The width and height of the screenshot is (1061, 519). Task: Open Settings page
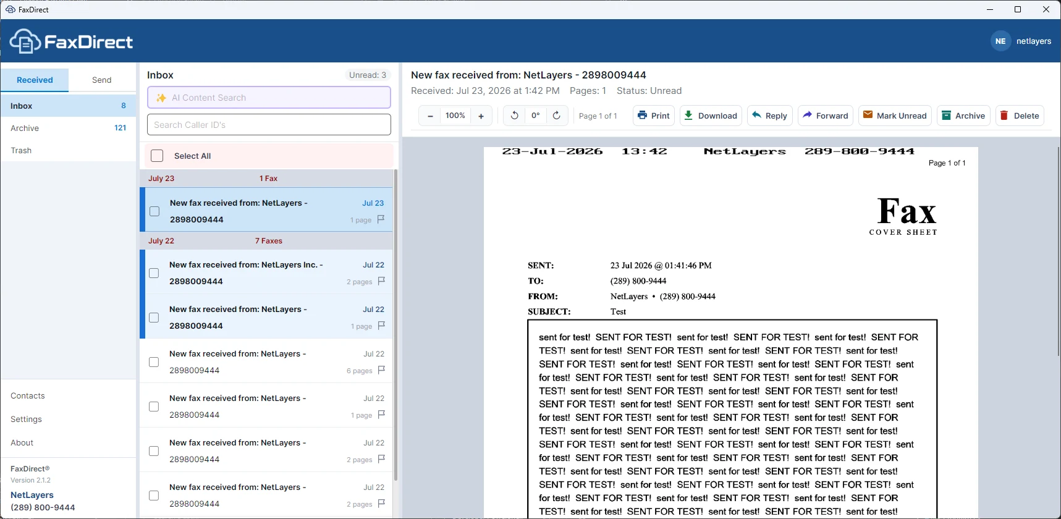27,419
